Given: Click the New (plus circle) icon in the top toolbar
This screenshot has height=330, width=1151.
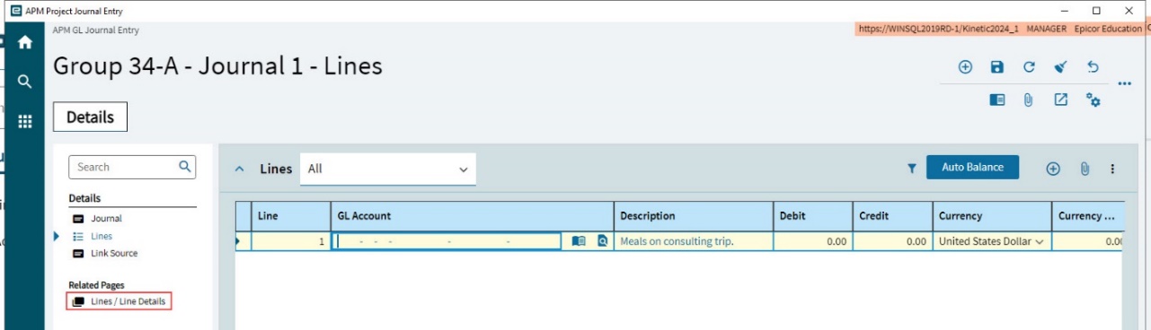Looking at the screenshot, I should coord(965,67).
